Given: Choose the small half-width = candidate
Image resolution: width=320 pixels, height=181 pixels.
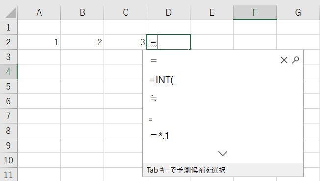Looking at the screenshot, I should pos(151,120).
